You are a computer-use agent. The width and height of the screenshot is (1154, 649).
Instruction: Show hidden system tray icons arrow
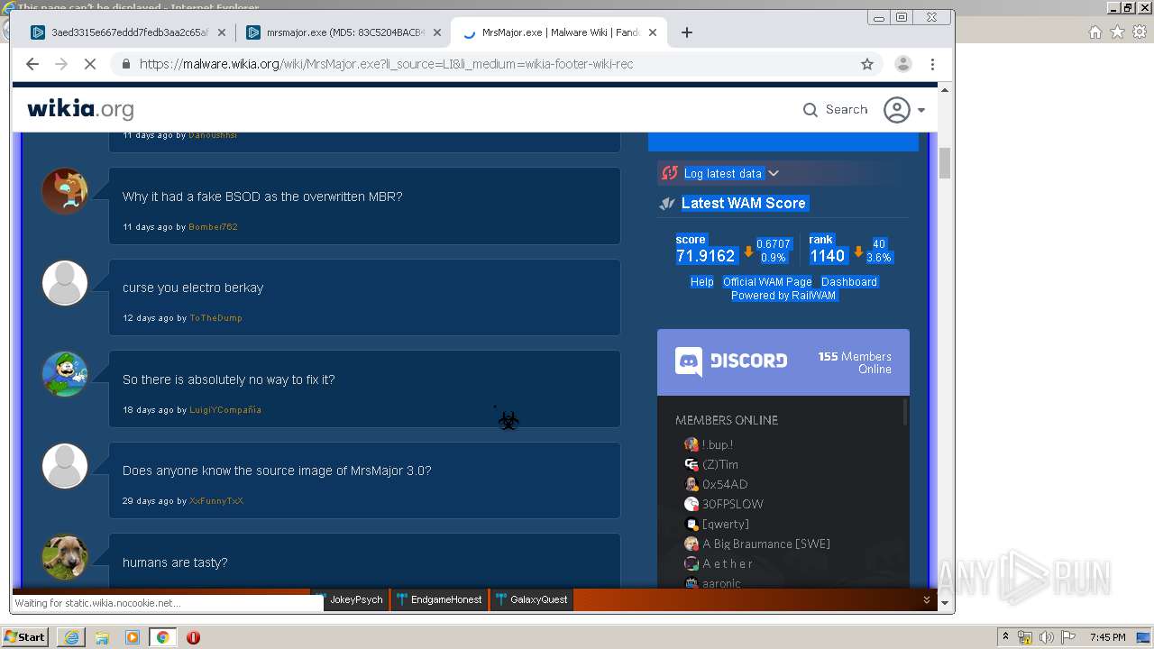(1005, 637)
